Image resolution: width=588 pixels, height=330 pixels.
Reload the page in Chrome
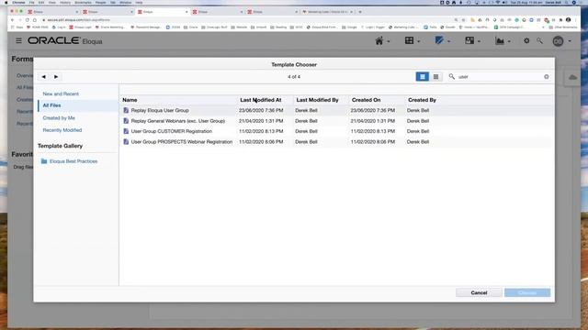(x=27, y=20)
